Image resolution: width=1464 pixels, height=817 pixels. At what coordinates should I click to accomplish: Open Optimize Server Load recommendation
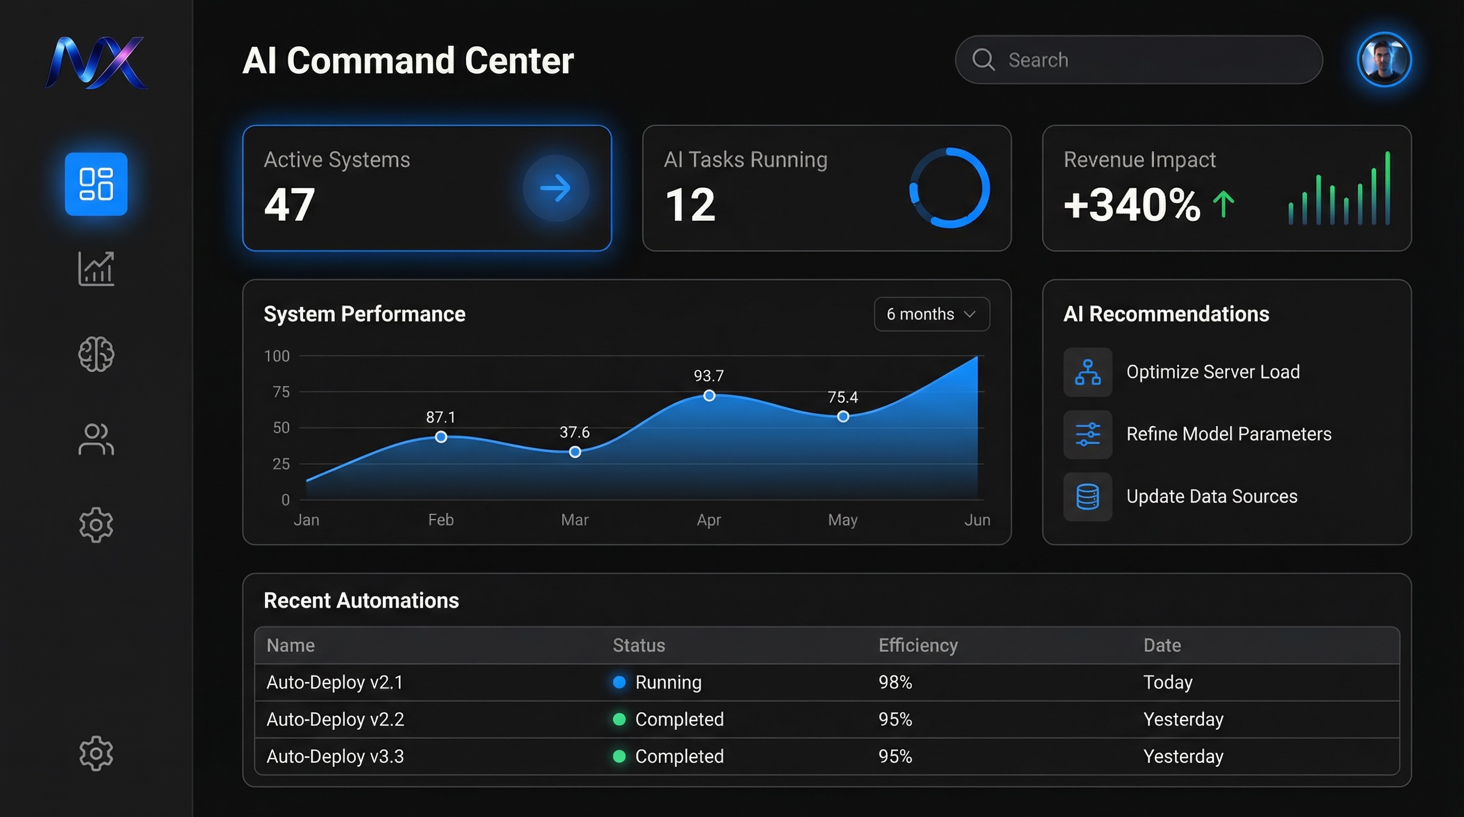tap(1212, 372)
